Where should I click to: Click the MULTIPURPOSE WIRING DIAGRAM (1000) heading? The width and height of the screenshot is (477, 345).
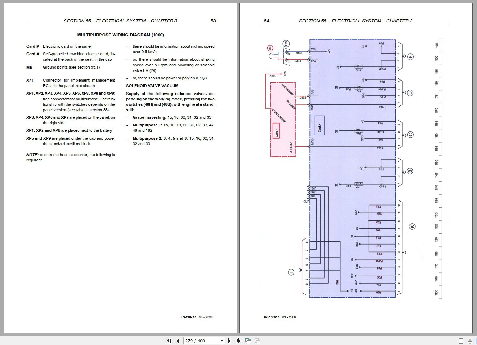tap(121, 35)
